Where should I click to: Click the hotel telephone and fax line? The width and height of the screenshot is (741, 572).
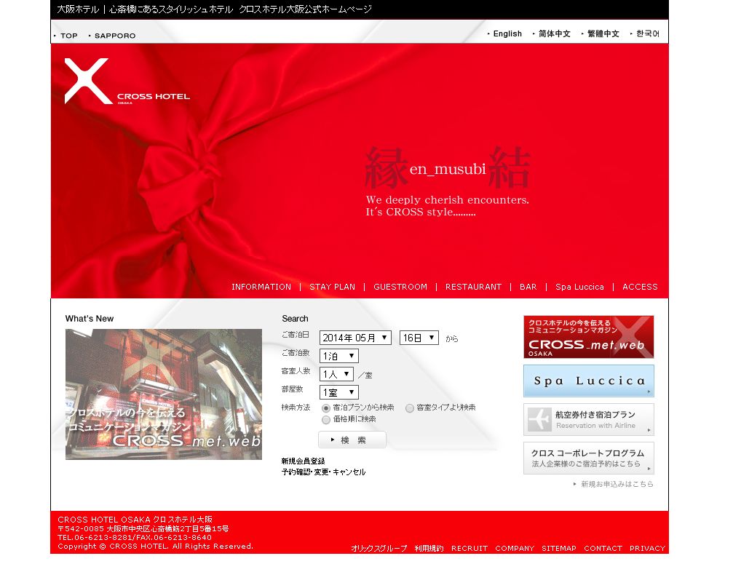coord(135,538)
